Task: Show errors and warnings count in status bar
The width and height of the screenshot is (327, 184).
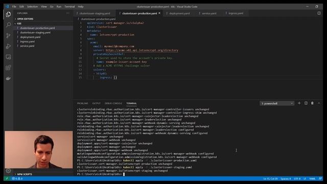Action: 17,178
